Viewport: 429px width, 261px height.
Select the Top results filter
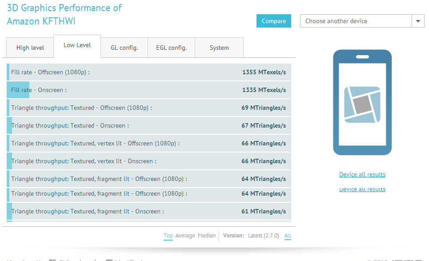pos(168,236)
